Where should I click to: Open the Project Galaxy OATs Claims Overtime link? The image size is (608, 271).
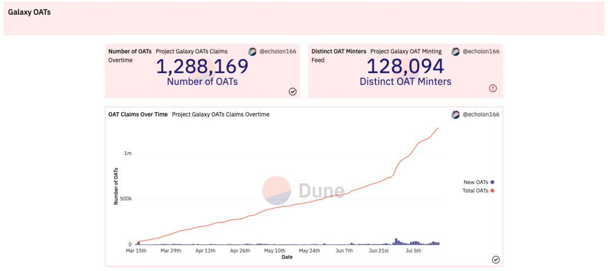click(221, 114)
